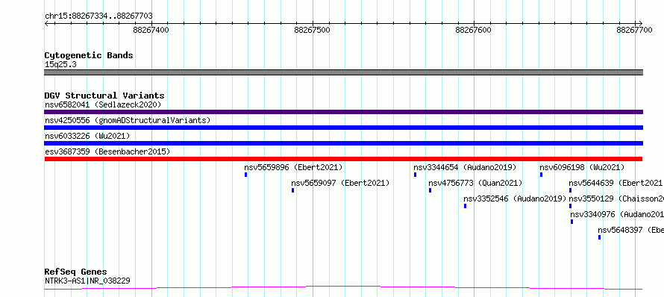The image size is (664, 297).
Task: Click the 15q25.3 band label
Action: pos(60,65)
